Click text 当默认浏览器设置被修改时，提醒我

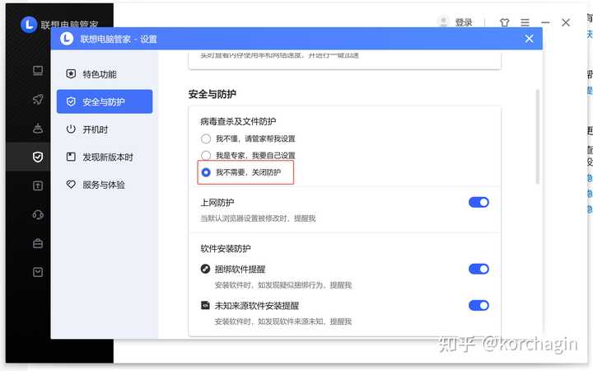(x=258, y=218)
